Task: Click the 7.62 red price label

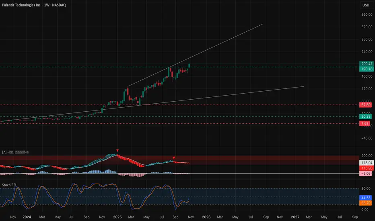Action: 365,123
